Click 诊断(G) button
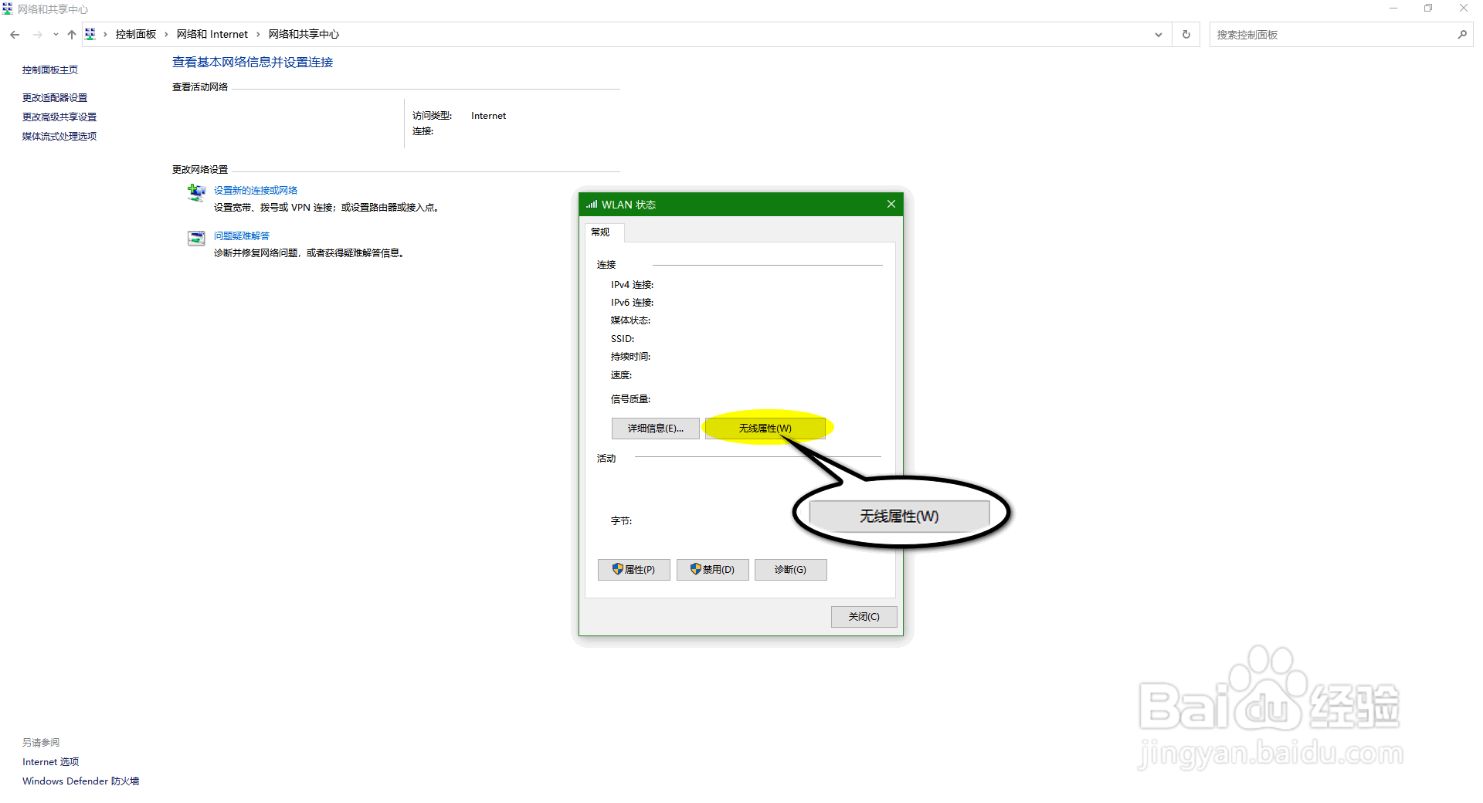Screen dimensions: 1483x803 pyautogui.click(x=791, y=569)
